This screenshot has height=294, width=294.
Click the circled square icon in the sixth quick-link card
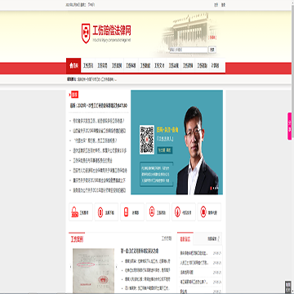(203, 212)
